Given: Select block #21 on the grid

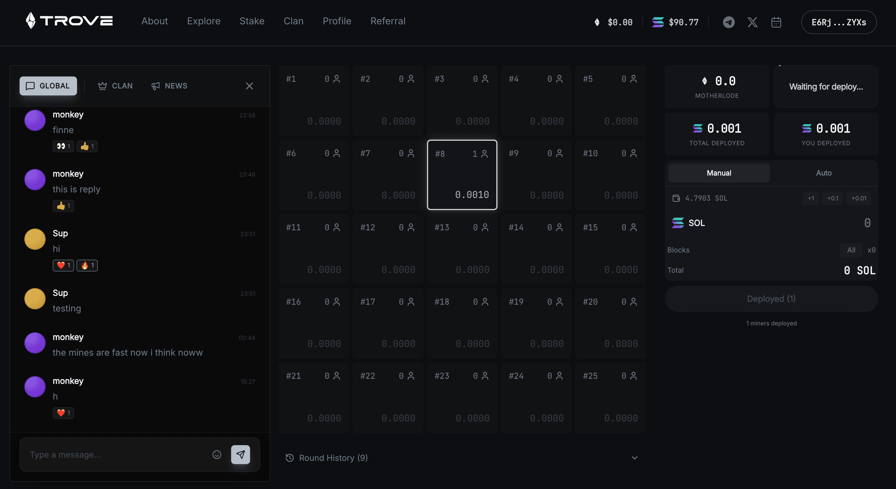Looking at the screenshot, I should [313, 397].
